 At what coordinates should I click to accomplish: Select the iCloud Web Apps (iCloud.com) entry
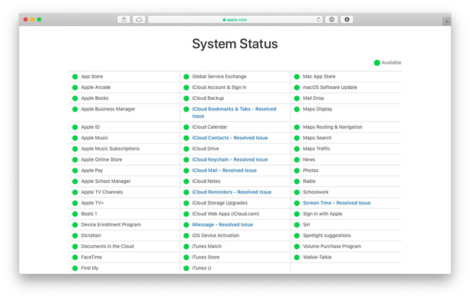click(226, 214)
